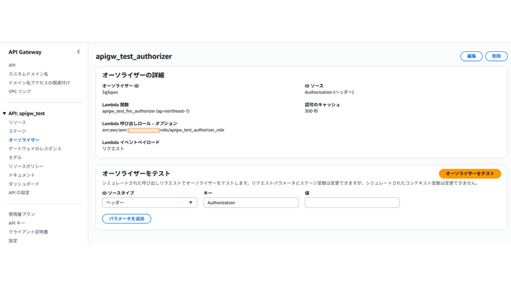
Task: Open ゲートウェイのレスポンス
Action: click(35, 148)
